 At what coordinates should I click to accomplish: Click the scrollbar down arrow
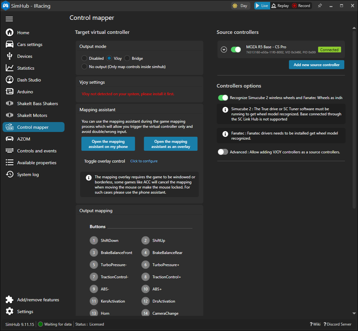click(354, 313)
